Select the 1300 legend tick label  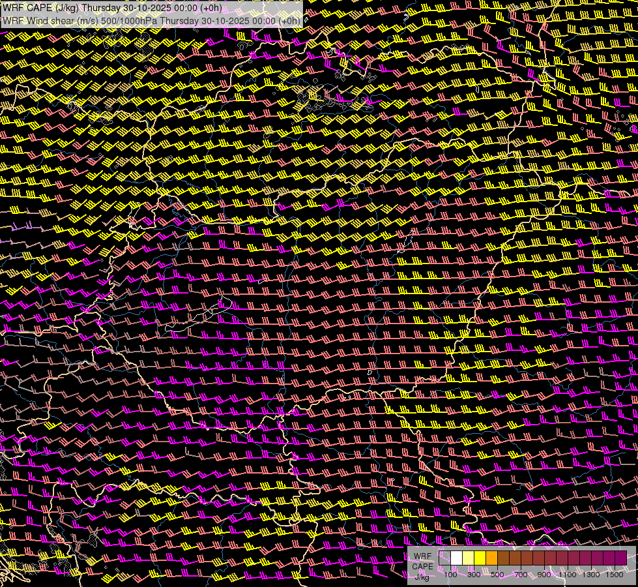[591, 575]
